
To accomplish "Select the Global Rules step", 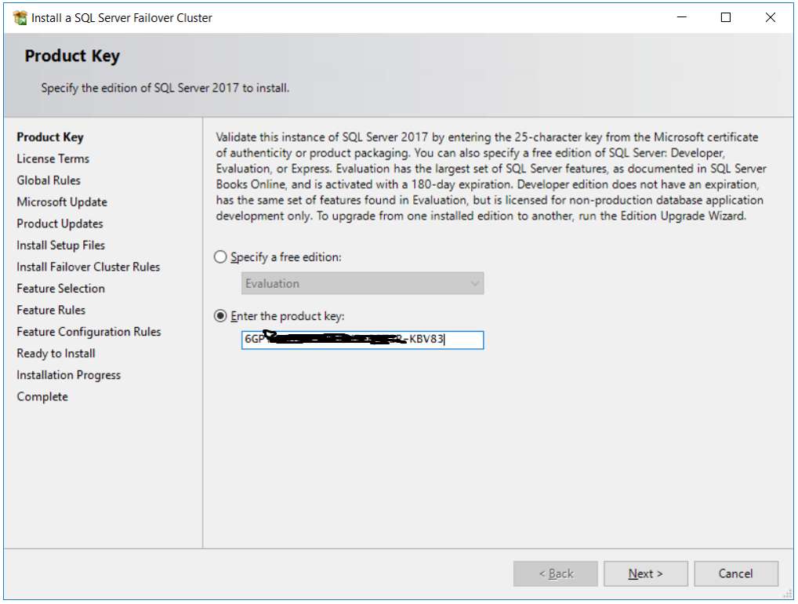I will (49, 180).
